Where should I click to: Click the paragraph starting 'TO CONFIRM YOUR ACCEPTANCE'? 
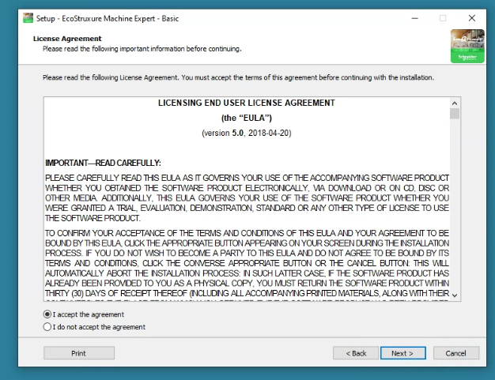[247, 263]
